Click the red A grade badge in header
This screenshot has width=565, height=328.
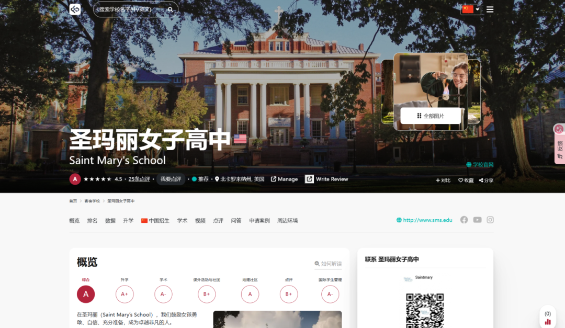[75, 179]
